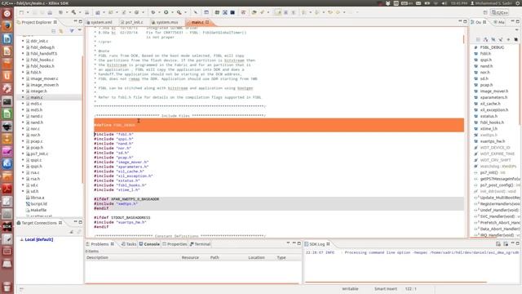The width and height of the screenshot is (522, 294).
Task: Click the Print toolbar icon
Action: pyautogui.click(x=50, y=12)
